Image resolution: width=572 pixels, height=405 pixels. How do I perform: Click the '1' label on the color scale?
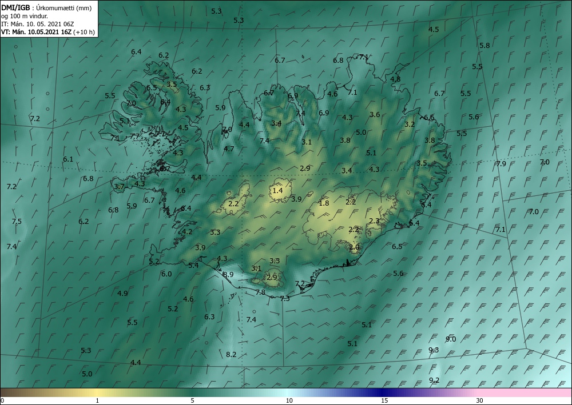[97, 401]
